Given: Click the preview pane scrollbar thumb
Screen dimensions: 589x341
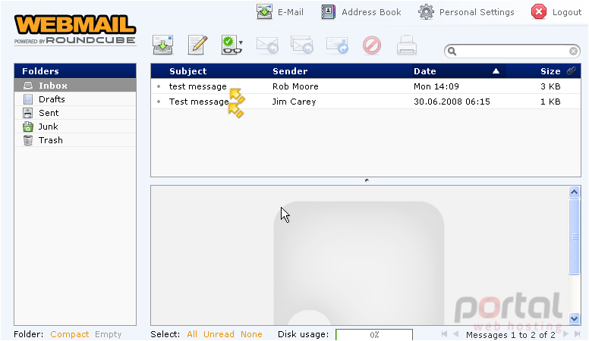Looking at the screenshot, I should pyautogui.click(x=575, y=236).
